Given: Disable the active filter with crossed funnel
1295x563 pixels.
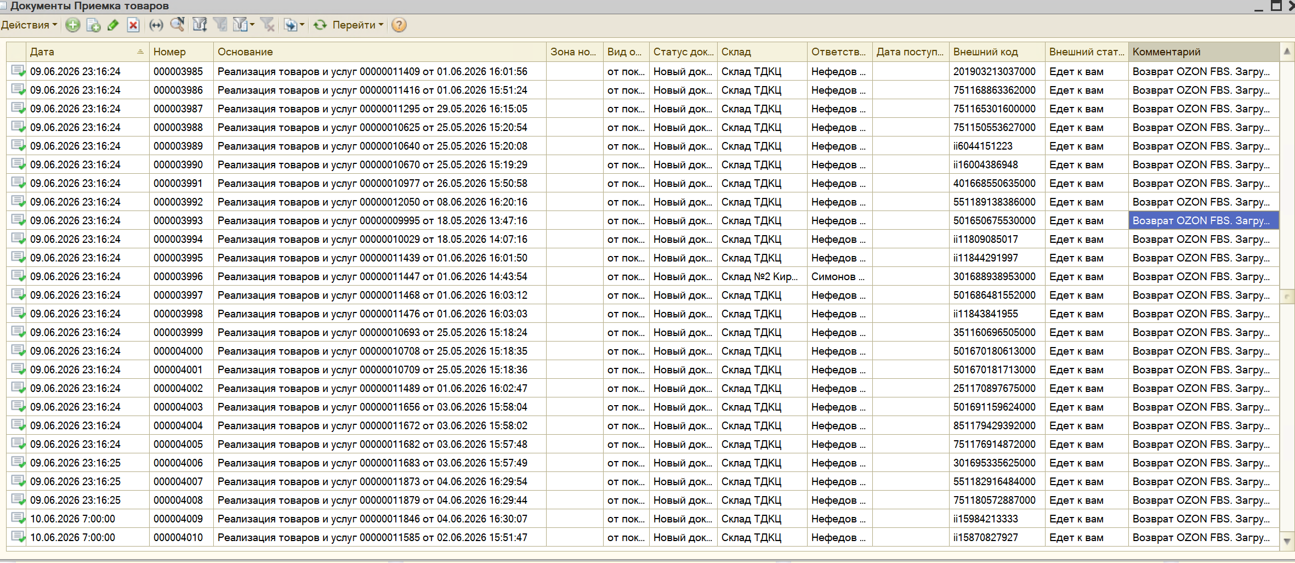Looking at the screenshot, I should click(x=267, y=25).
